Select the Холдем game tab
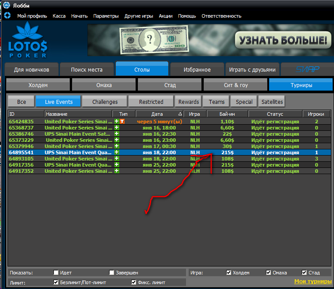 pyautogui.click(x=38, y=85)
